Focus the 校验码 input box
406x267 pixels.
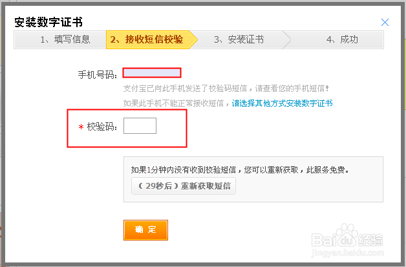coord(140,126)
